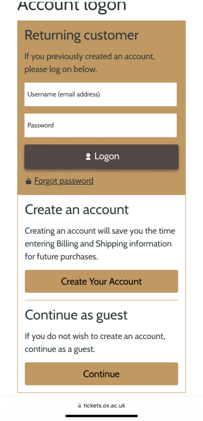Click the divider line above Continue as guest
Image resolution: width=203 pixels, height=421 pixels.
101,300
